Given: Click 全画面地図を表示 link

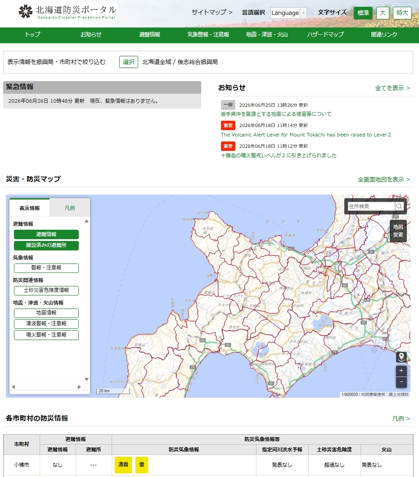Looking at the screenshot, I should click(x=384, y=179).
